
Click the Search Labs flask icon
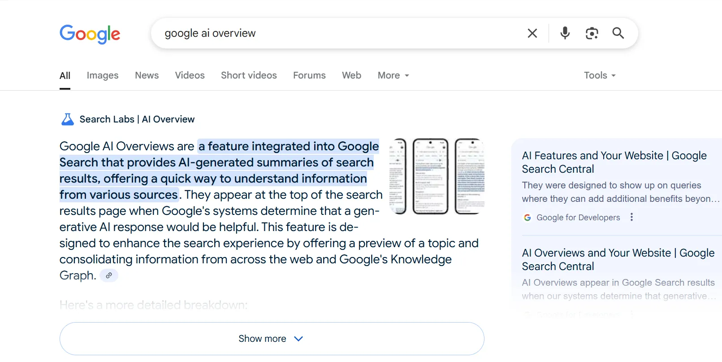67,119
